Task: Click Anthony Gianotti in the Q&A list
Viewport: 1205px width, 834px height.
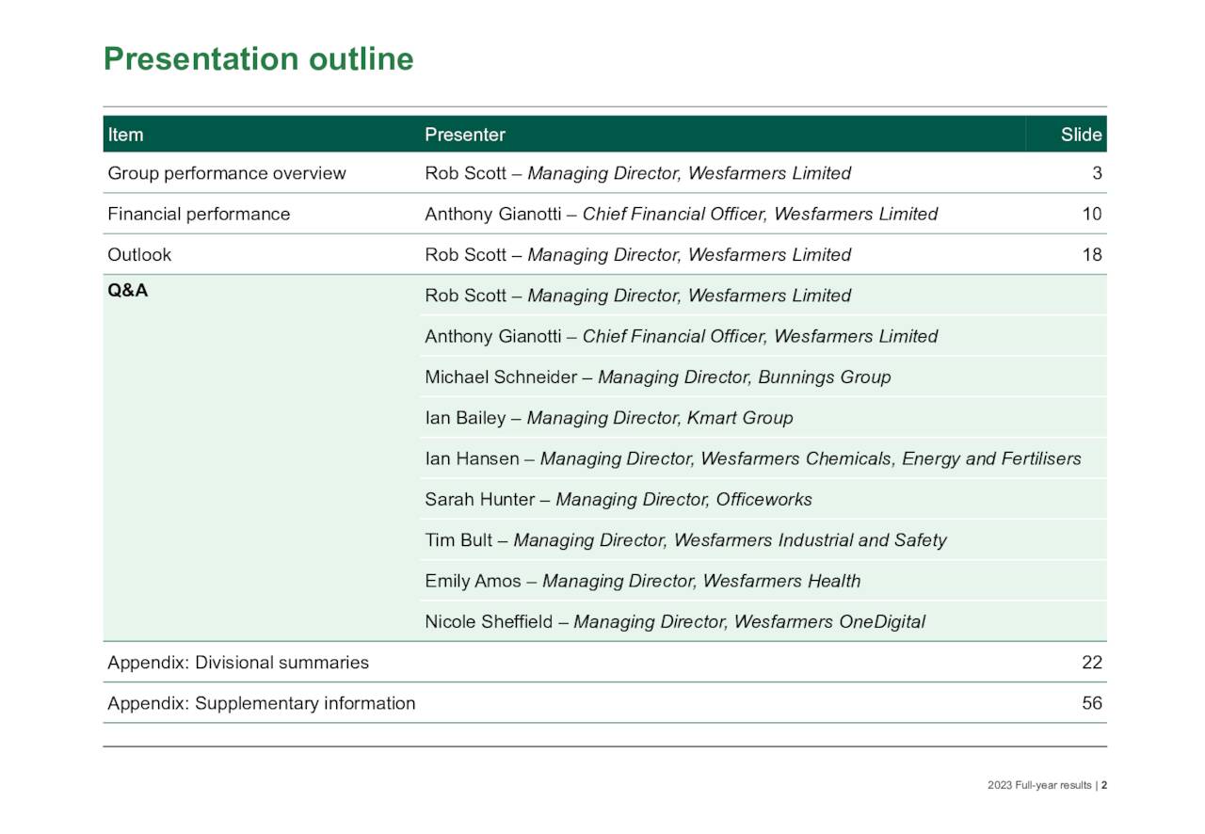Action: (681, 336)
